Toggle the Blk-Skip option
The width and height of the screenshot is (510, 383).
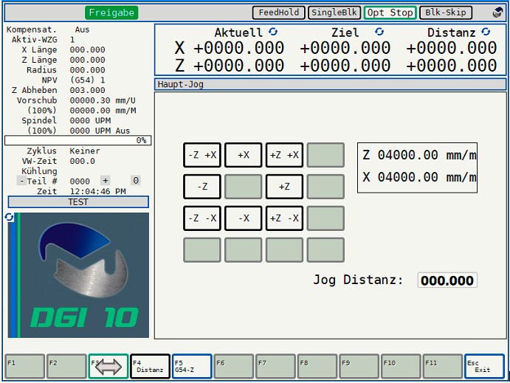[446, 13]
